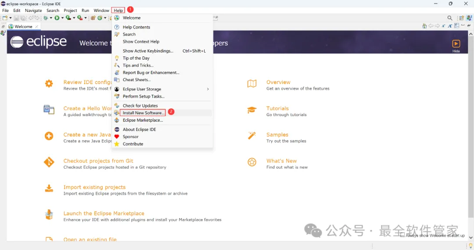Select Help Contents menu item

(x=163, y=27)
